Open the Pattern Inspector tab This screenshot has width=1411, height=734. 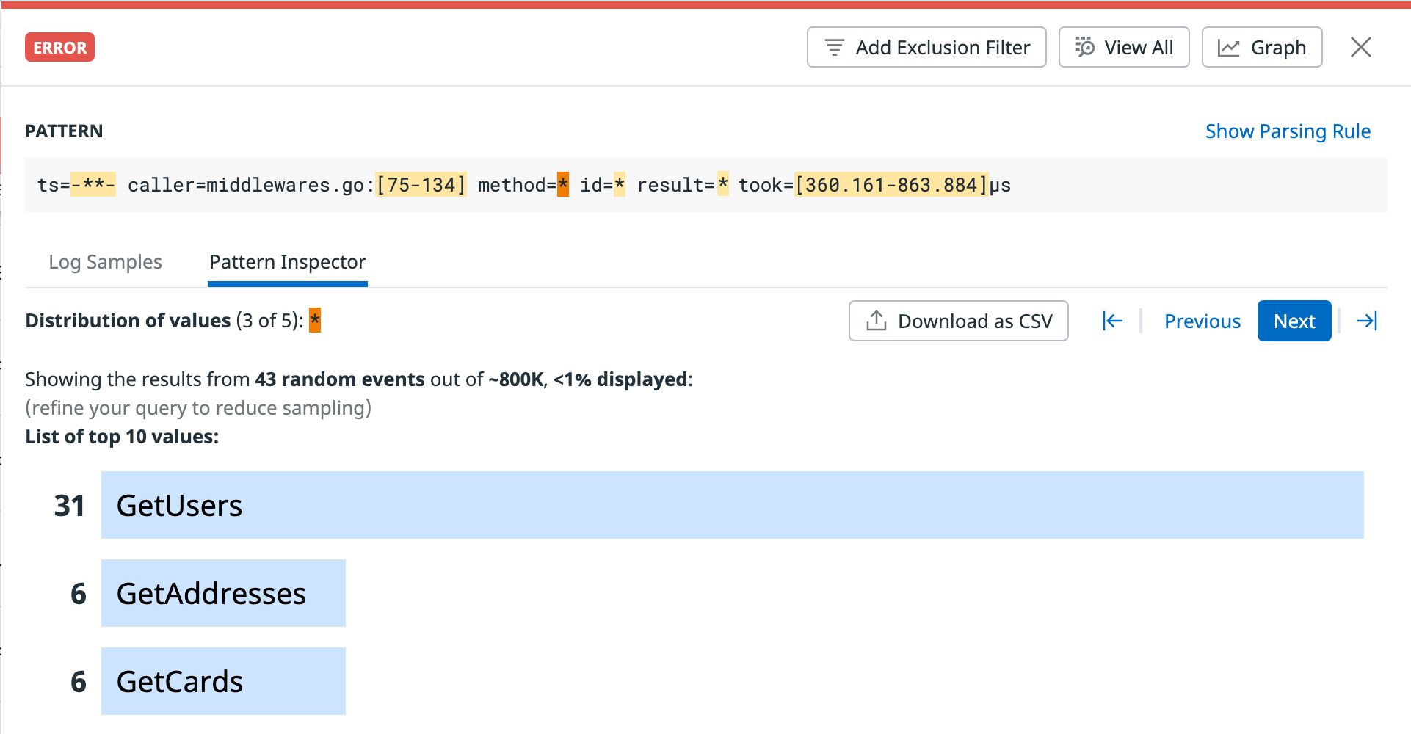pyautogui.click(x=287, y=262)
